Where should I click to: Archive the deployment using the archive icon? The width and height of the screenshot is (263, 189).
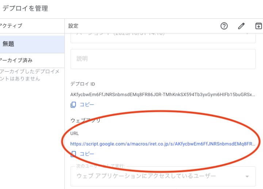258,26
